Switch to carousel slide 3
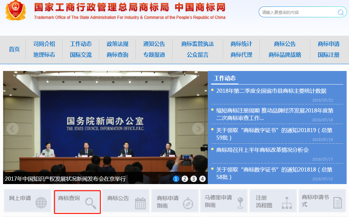 [x=194, y=179]
